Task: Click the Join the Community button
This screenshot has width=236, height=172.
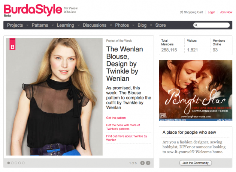Action: click(x=196, y=163)
